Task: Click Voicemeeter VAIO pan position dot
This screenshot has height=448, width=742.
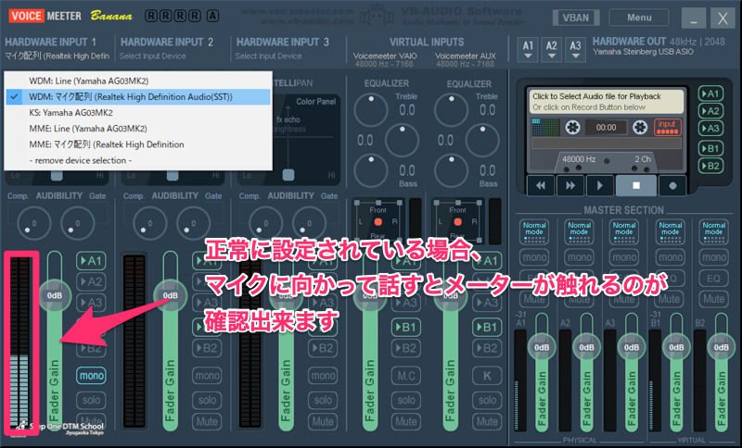Action: pyautogui.click(x=378, y=222)
